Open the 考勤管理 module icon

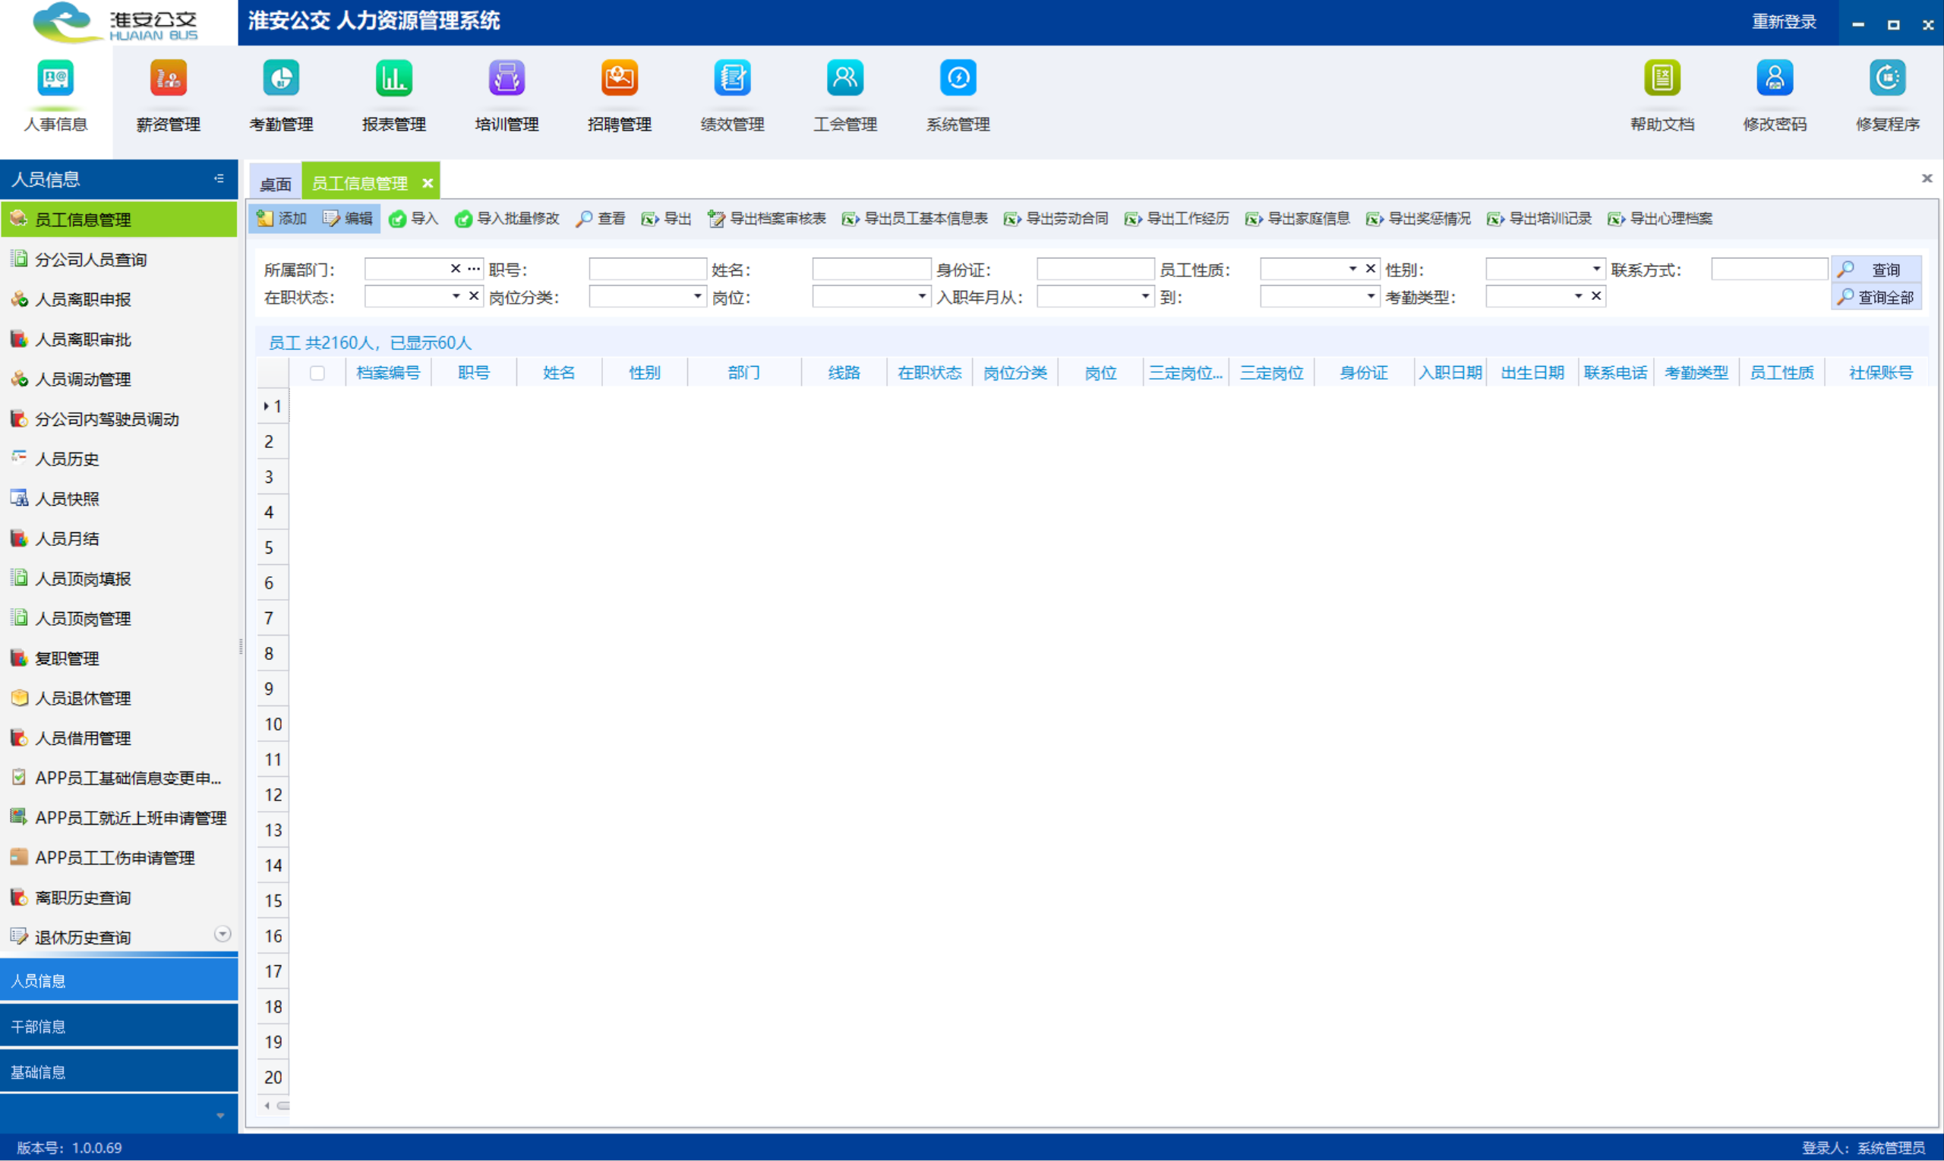tap(281, 79)
